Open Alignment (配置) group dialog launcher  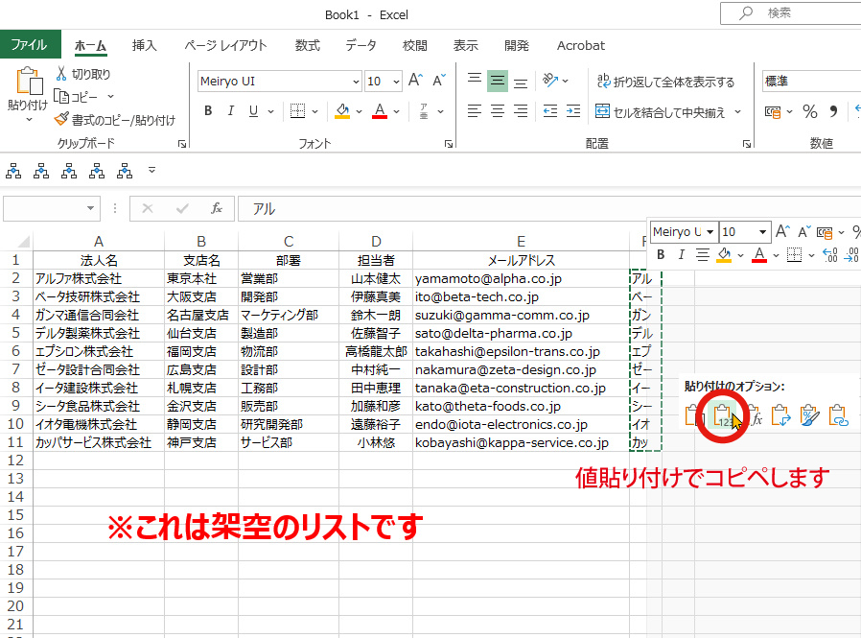click(747, 144)
